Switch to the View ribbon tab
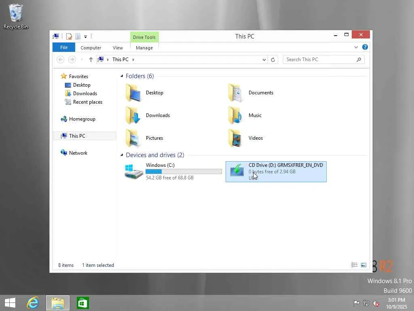 pyautogui.click(x=118, y=48)
